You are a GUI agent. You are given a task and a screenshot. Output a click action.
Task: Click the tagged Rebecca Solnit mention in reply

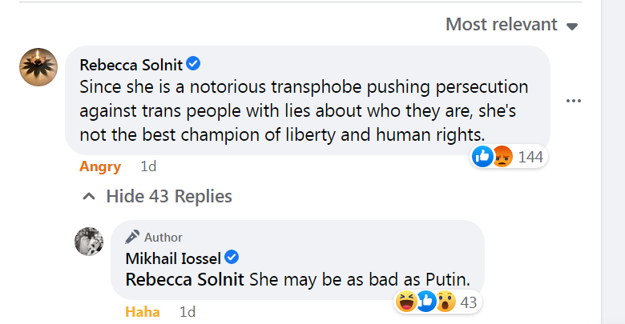point(186,280)
